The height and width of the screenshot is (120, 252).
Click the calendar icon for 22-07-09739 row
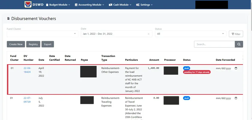(236, 98)
